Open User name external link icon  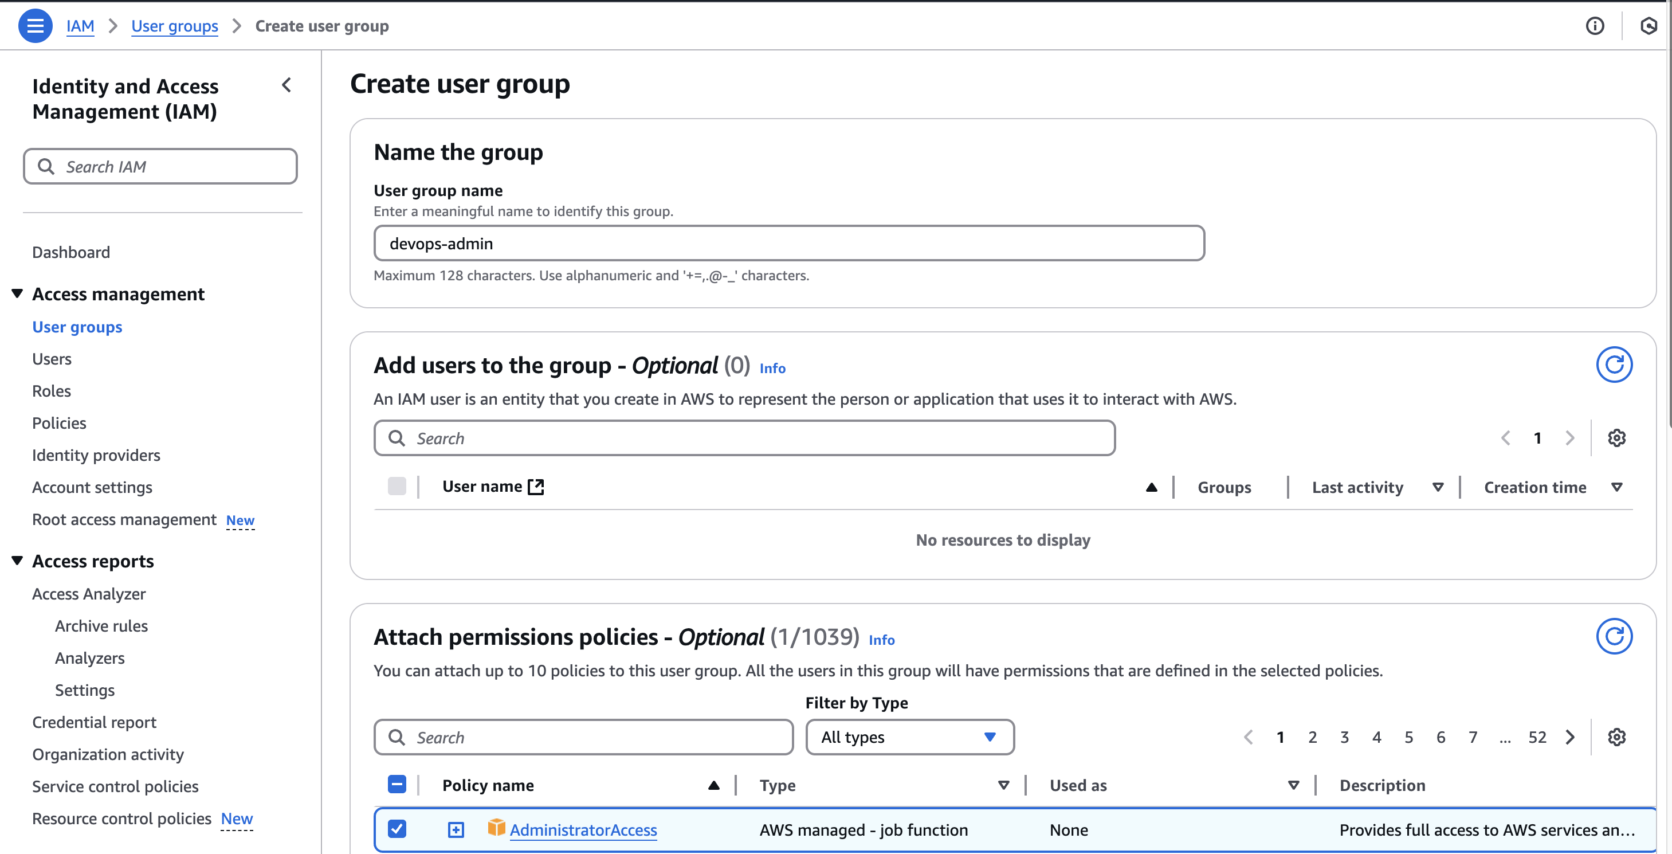pyautogui.click(x=536, y=486)
